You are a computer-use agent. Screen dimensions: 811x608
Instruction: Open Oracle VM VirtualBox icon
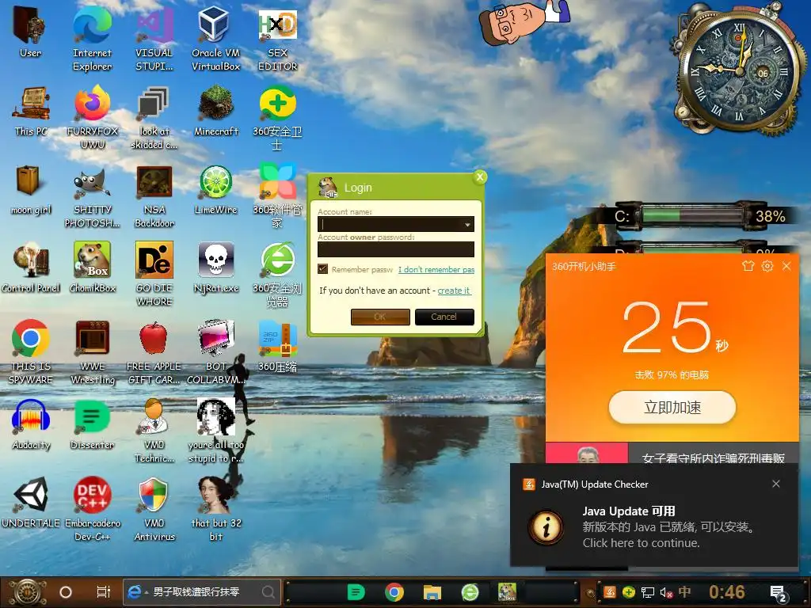215,39
